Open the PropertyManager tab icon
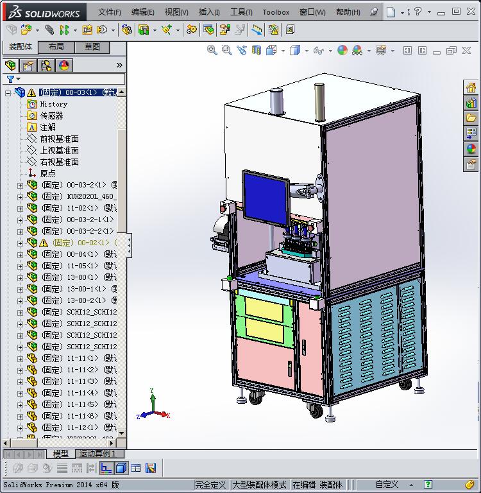Viewport: 481px width, 493px height. 28,65
